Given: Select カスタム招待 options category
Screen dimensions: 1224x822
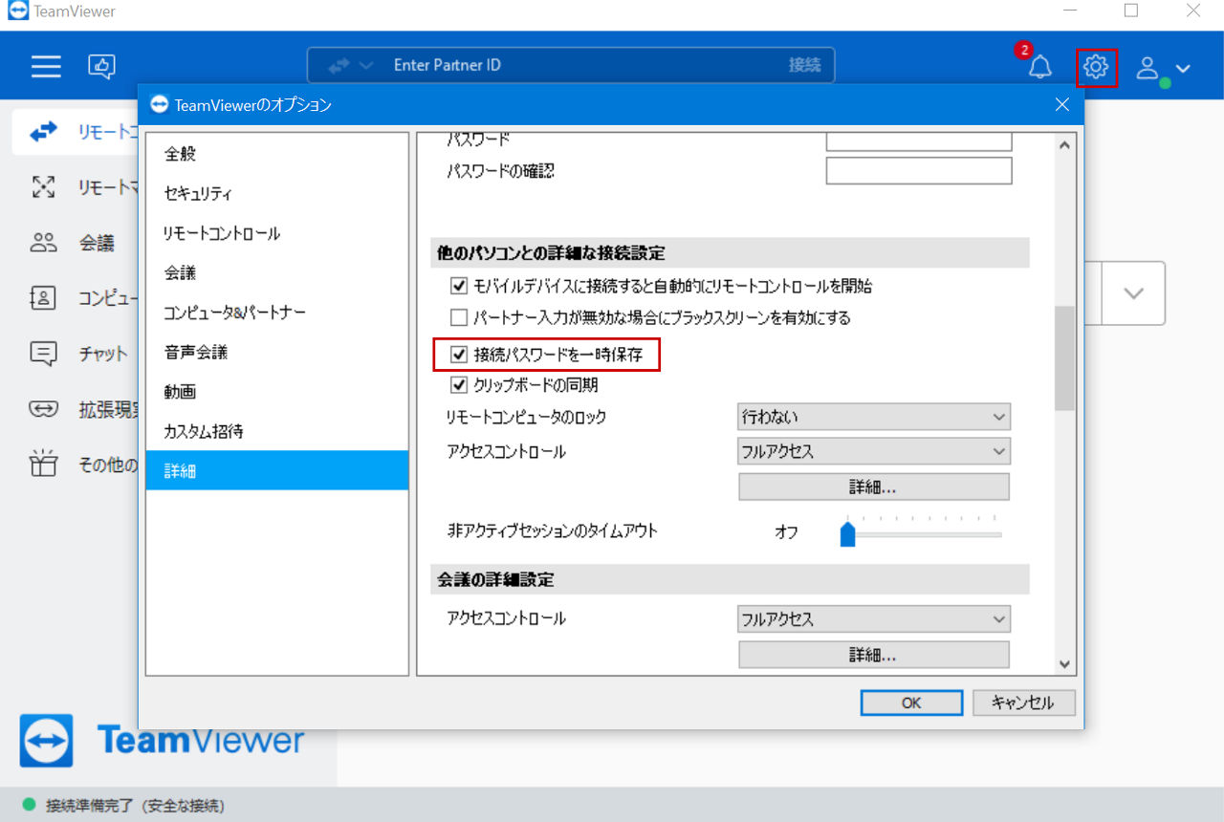Looking at the screenshot, I should click(277, 431).
